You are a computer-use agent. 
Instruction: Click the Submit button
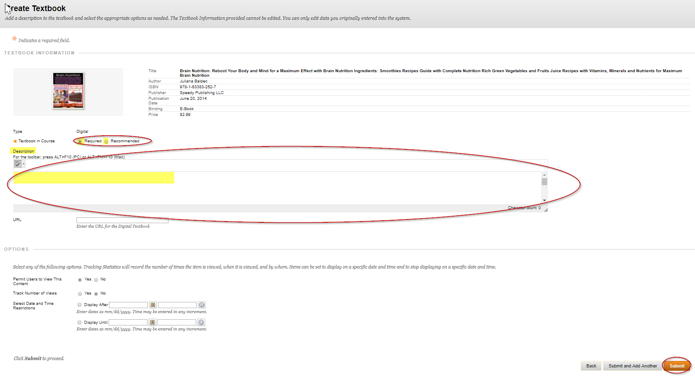click(x=676, y=366)
